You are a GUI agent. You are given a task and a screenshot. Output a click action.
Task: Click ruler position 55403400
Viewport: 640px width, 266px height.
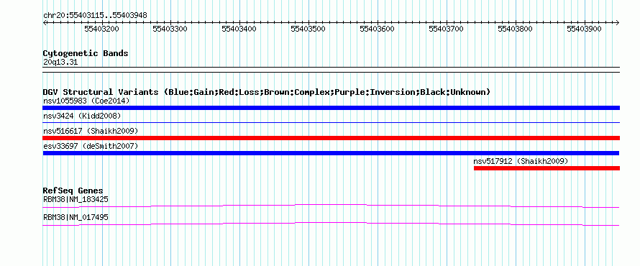pyautogui.click(x=239, y=29)
